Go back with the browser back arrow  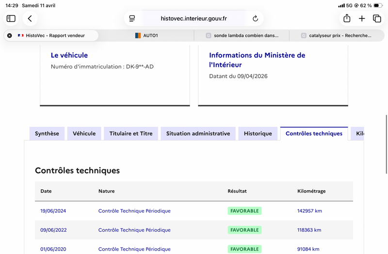(x=30, y=18)
